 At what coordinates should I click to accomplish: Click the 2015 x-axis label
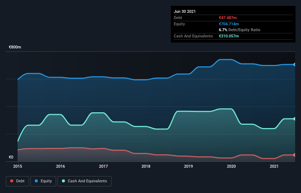tap(18, 166)
